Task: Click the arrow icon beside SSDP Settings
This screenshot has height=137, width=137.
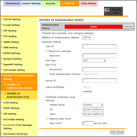Action: 2,108
